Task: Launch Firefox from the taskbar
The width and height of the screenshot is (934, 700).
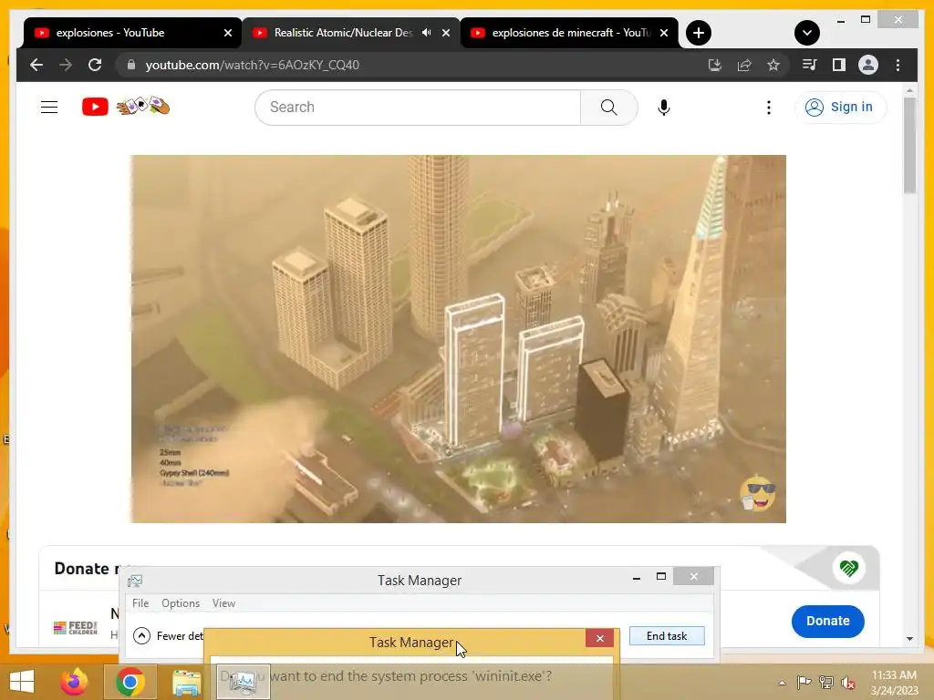Action: pyautogui.click(x=74, y=682)
